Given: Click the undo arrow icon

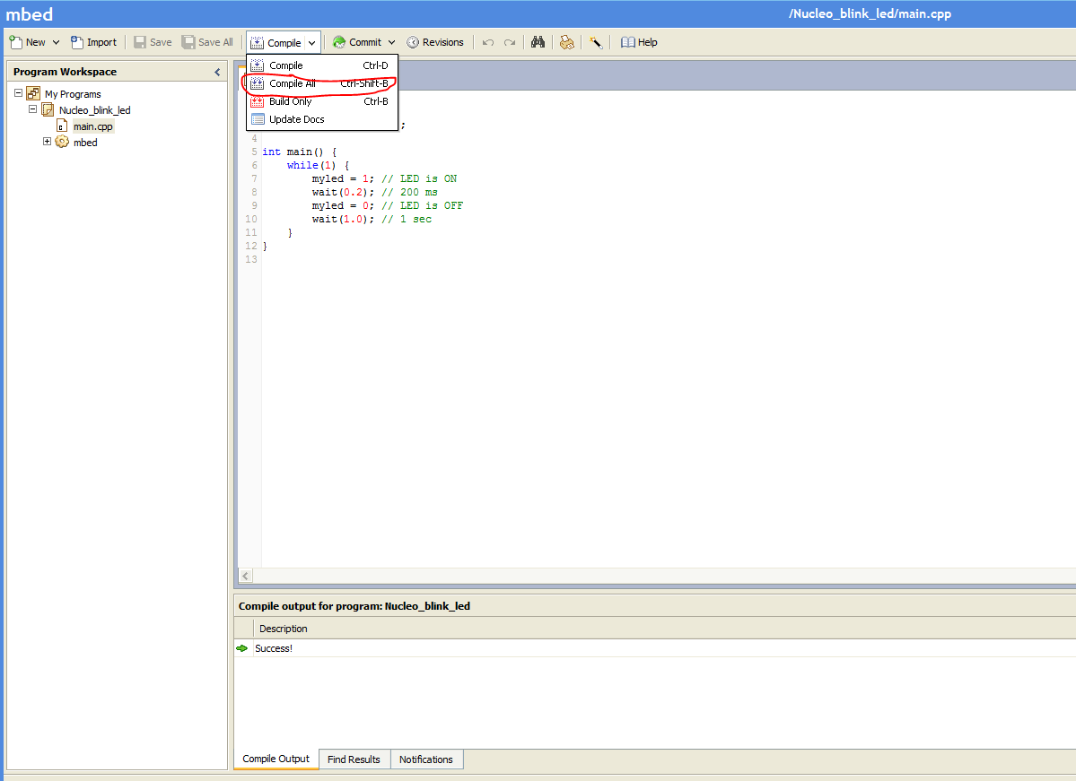Looking at the screenshot, I should (488, 42).
